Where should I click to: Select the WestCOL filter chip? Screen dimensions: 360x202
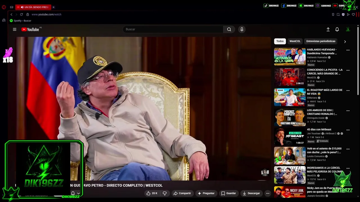pyautogui.click(x=295, y=41)
